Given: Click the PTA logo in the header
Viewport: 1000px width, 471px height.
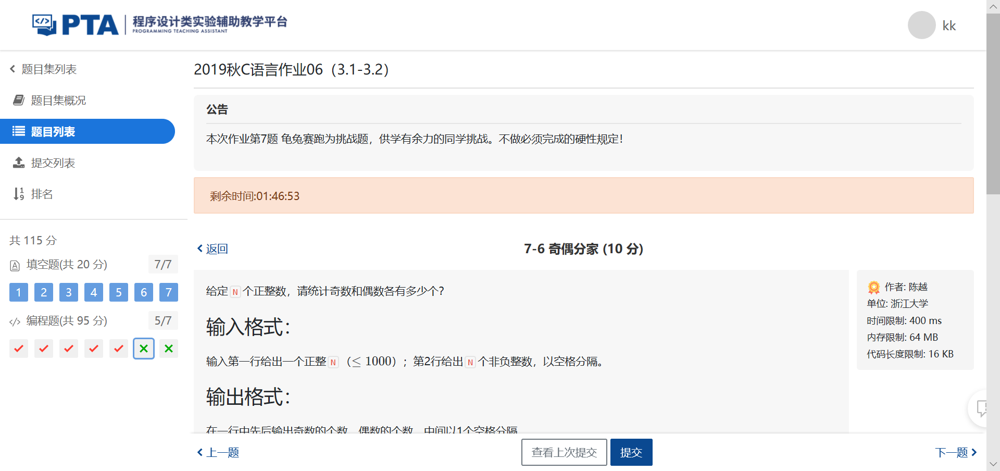Looking at the screenshot, I should (159, 24).
